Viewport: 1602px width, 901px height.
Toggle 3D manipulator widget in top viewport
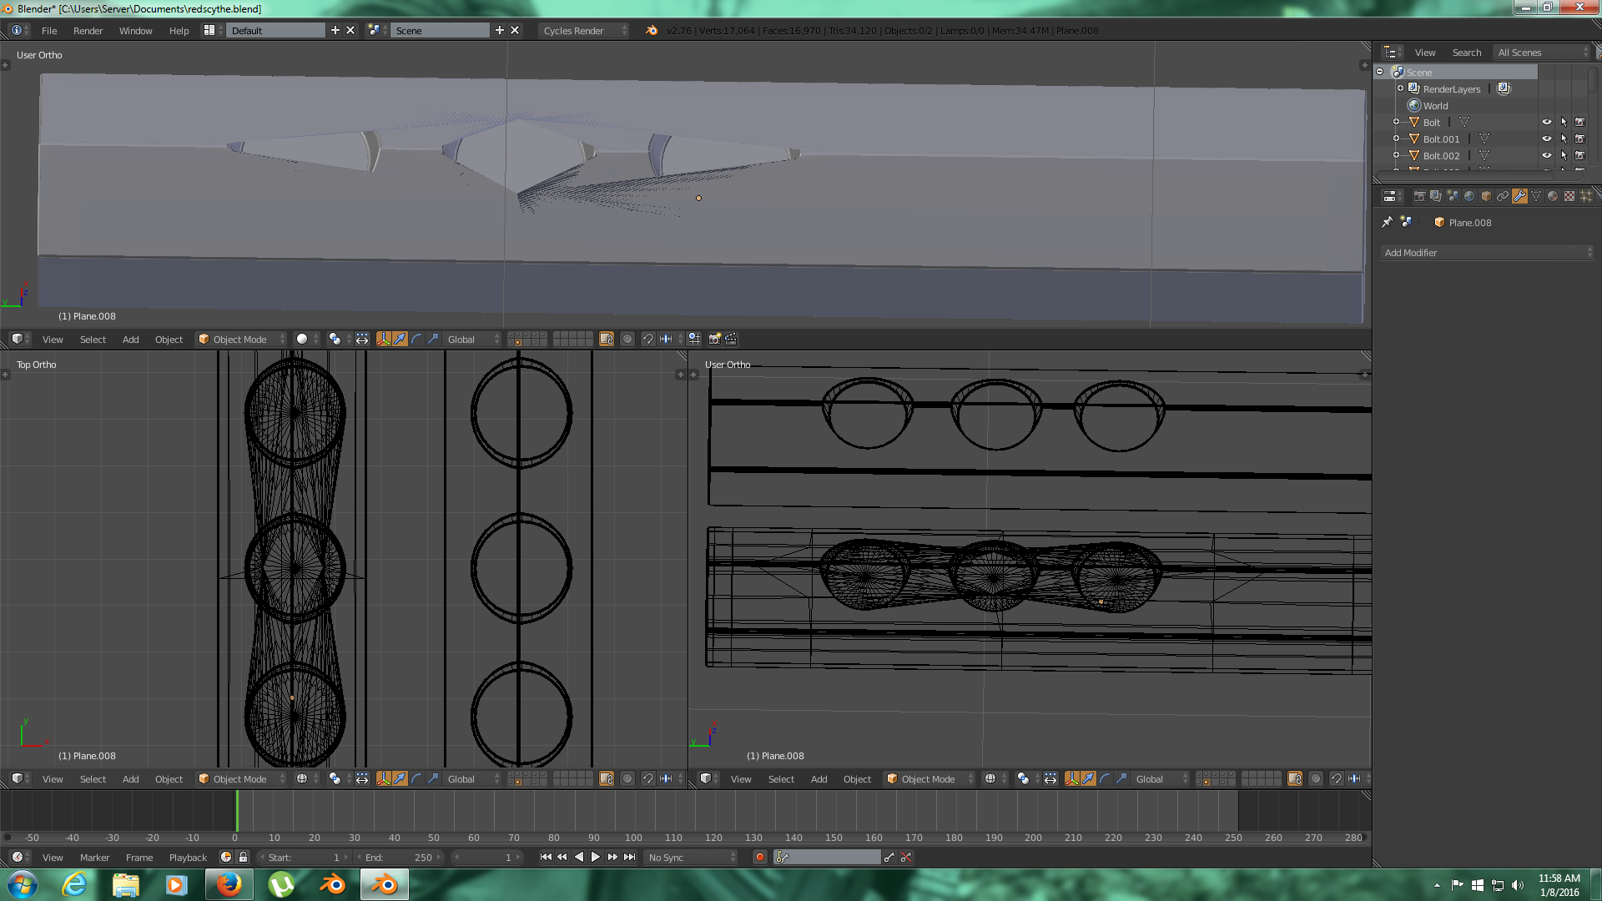tap(384, 339)
